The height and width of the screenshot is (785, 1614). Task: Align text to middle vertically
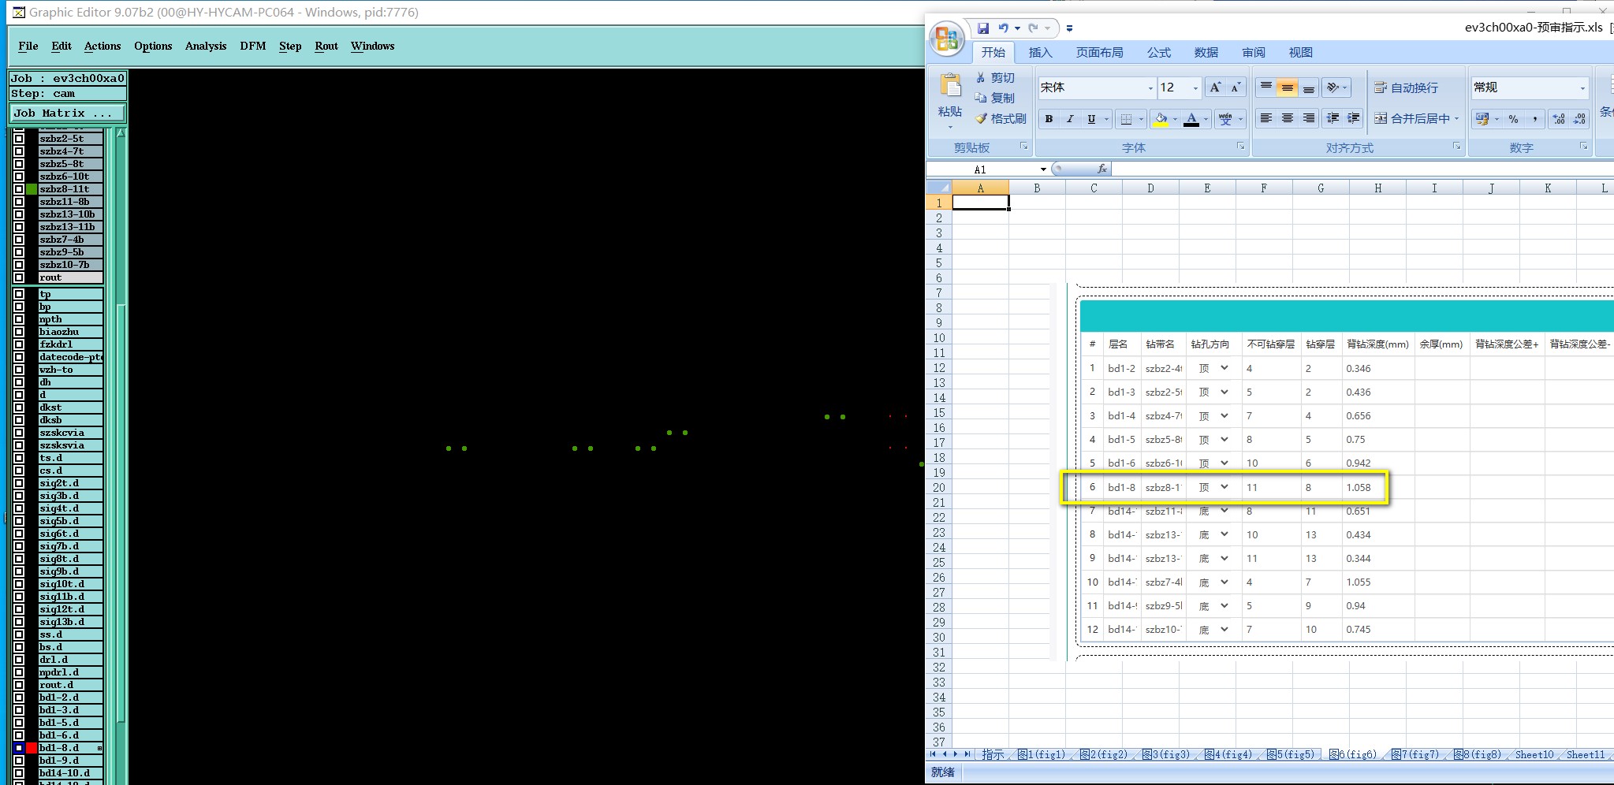[x=1288, y=87]
